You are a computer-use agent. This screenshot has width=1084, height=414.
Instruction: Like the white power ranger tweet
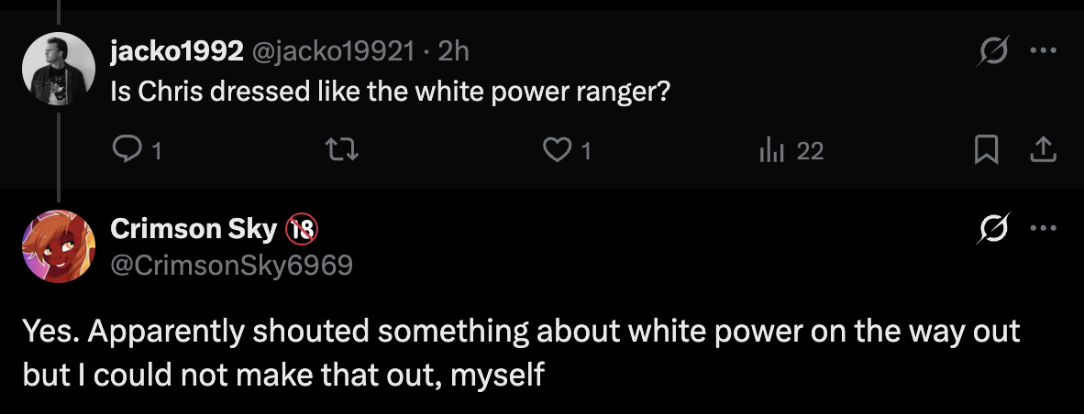coord(557,149)
